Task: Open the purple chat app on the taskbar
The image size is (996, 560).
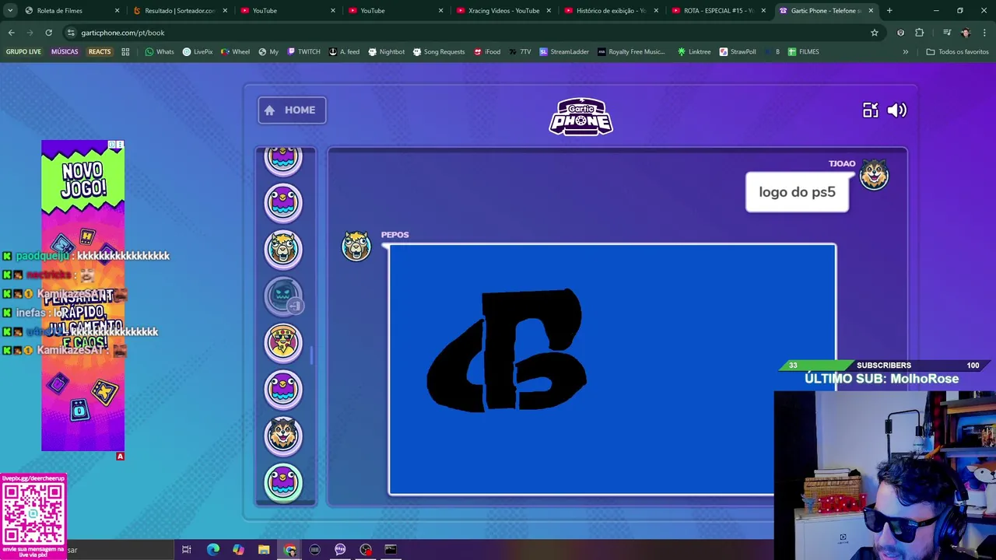Action: pyautogui.click(x=340, y=550)
